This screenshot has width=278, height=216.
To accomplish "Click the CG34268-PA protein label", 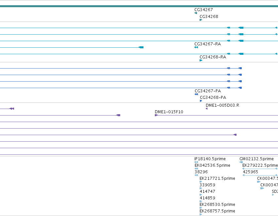I will (x=213, y=98).
